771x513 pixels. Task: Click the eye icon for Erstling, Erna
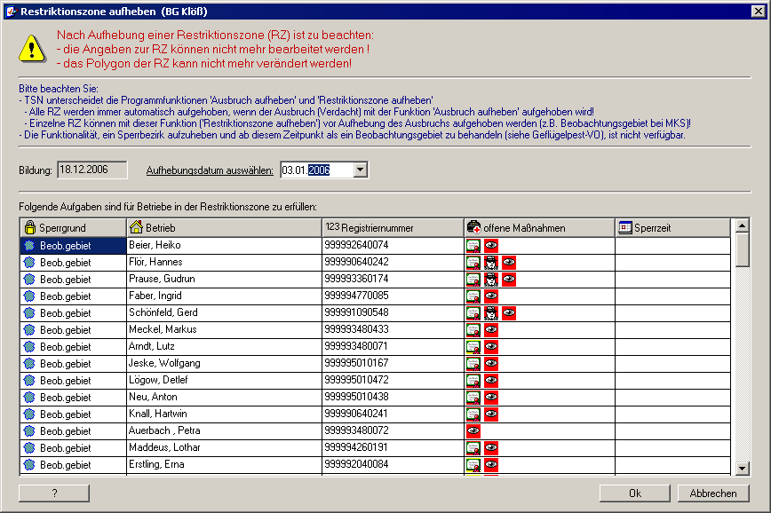click(x=490, y=465)
